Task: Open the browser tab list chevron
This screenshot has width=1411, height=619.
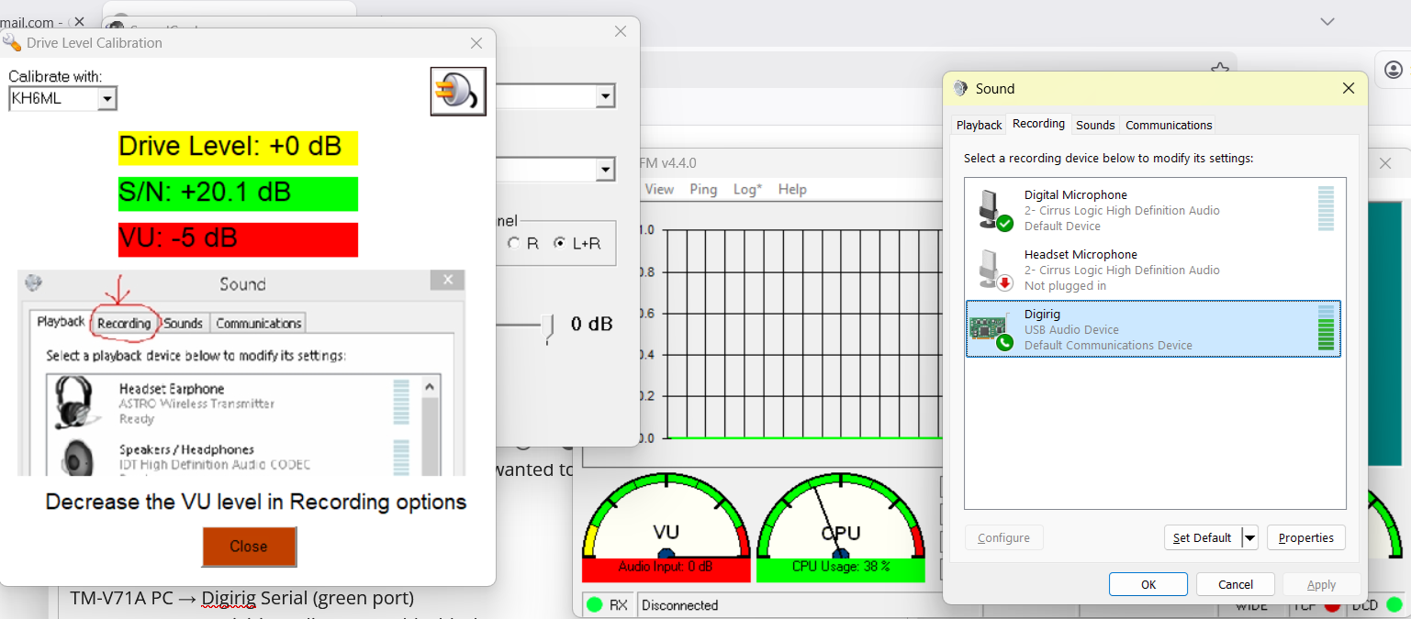Action: [1327, 21]
